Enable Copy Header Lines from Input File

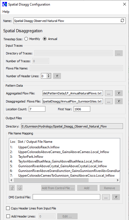pos(8,208)
